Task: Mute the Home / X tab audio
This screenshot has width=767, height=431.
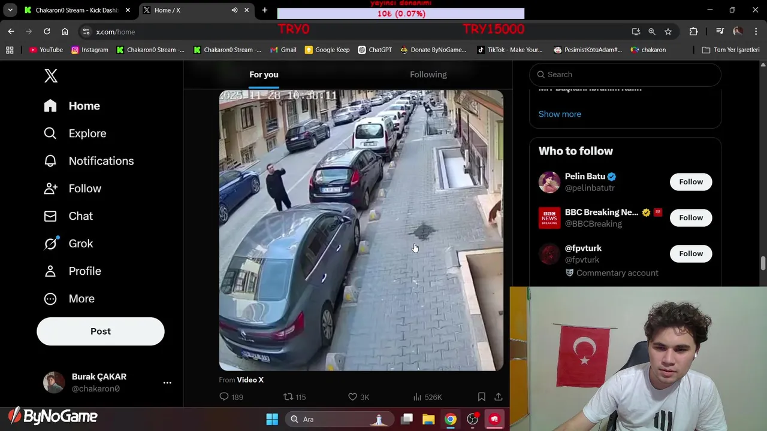Action: (x=234, y=10)
